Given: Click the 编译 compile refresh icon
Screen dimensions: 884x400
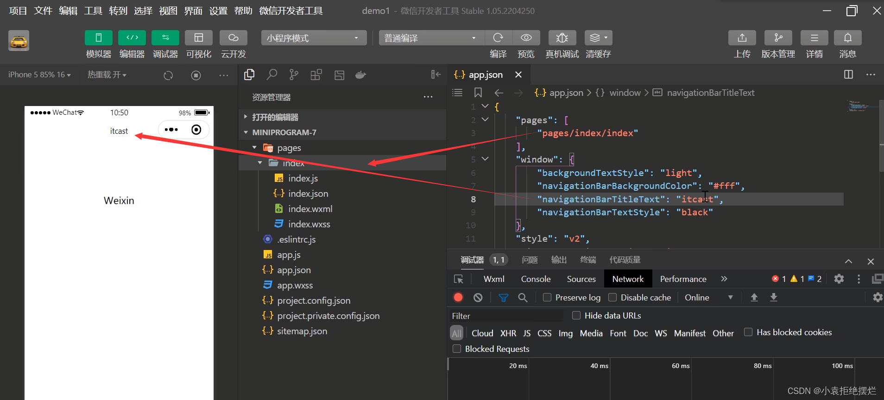Looking at the screenshot, I should [x=498, y=37].
